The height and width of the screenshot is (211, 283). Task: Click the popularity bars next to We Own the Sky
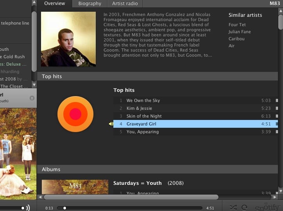pos(277,100)
